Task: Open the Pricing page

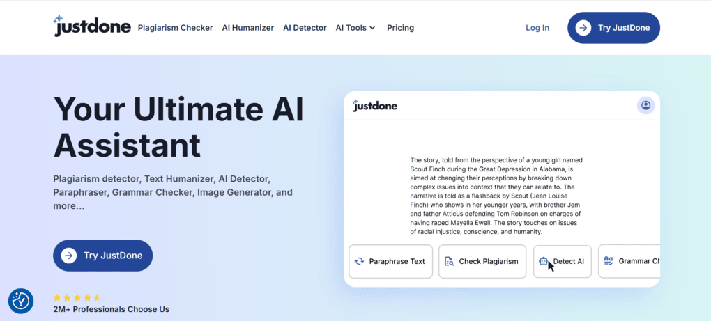Action: tap(400, 28)
